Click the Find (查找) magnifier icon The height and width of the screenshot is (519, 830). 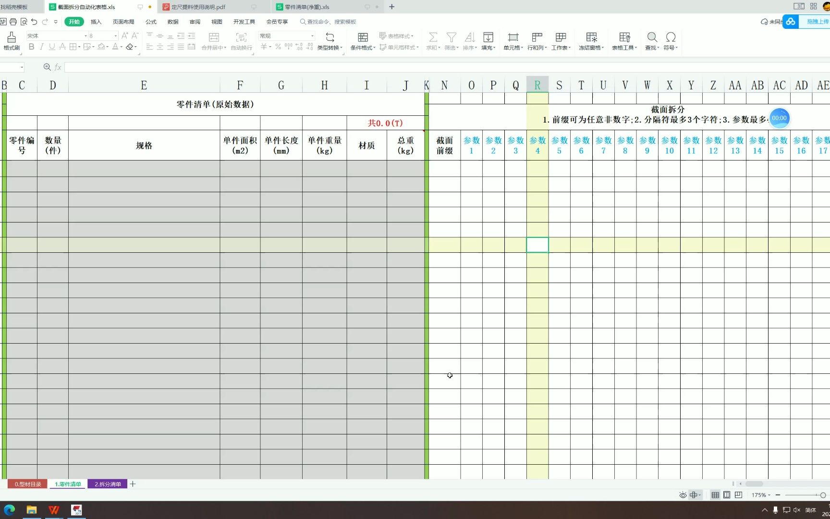(652, 37)
